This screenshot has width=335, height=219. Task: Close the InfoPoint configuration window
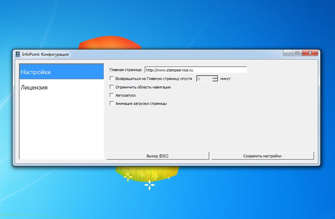(310, 53)
